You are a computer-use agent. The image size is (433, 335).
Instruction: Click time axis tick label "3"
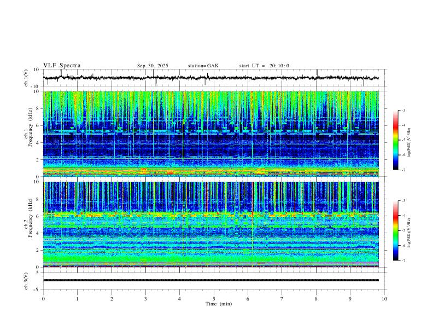(x=145, y=299)
